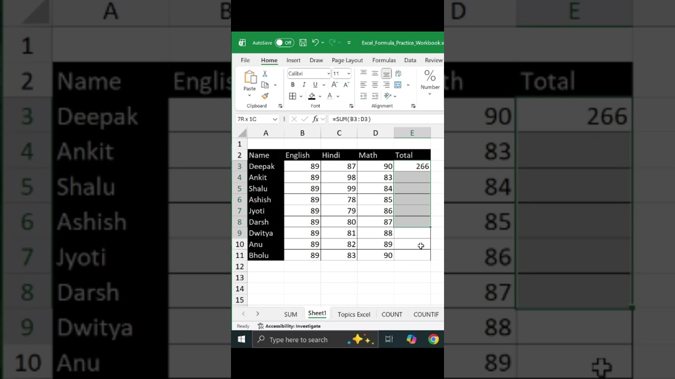The image size is (675, 379).
Task: Cut selection with scissors icon
Action: (265, 74)
